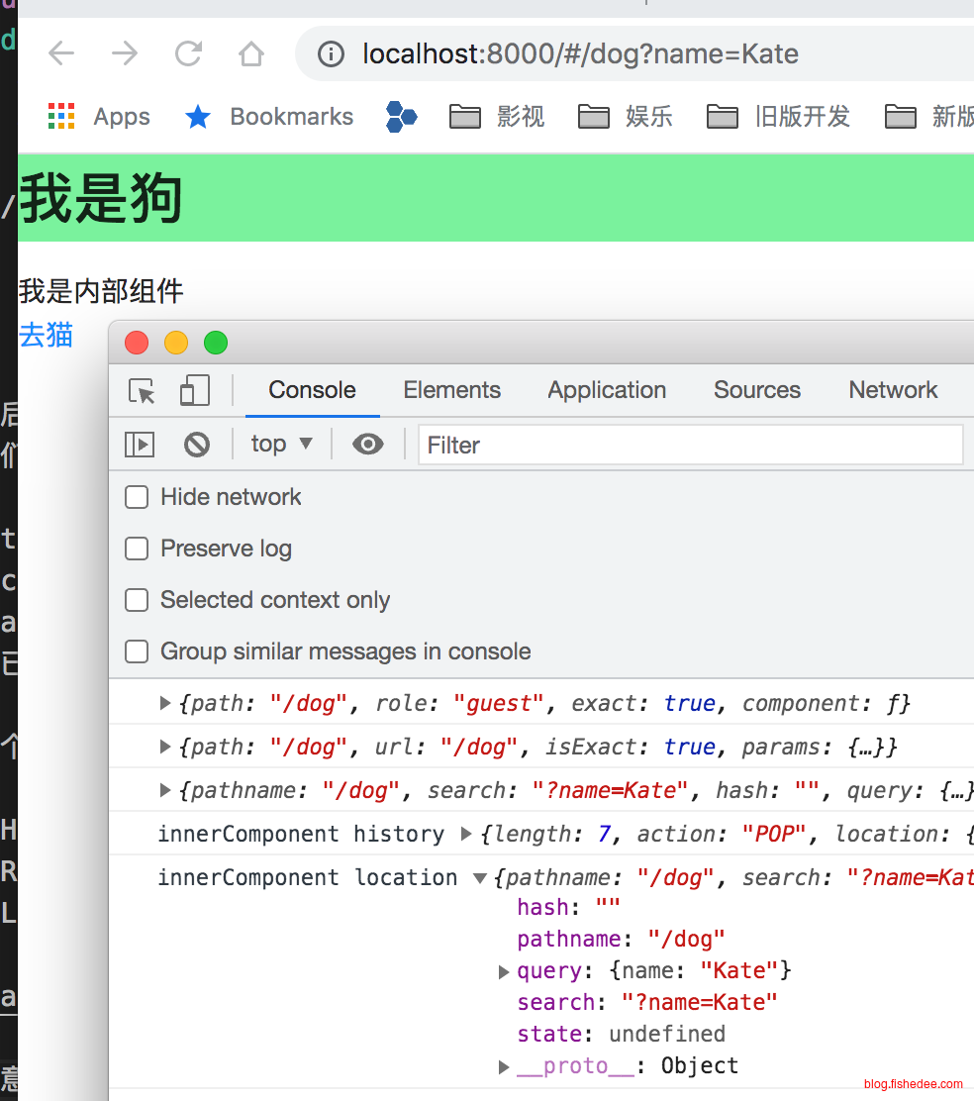
Task: Clear the console with the ban icon
Action: click(197, 445)
